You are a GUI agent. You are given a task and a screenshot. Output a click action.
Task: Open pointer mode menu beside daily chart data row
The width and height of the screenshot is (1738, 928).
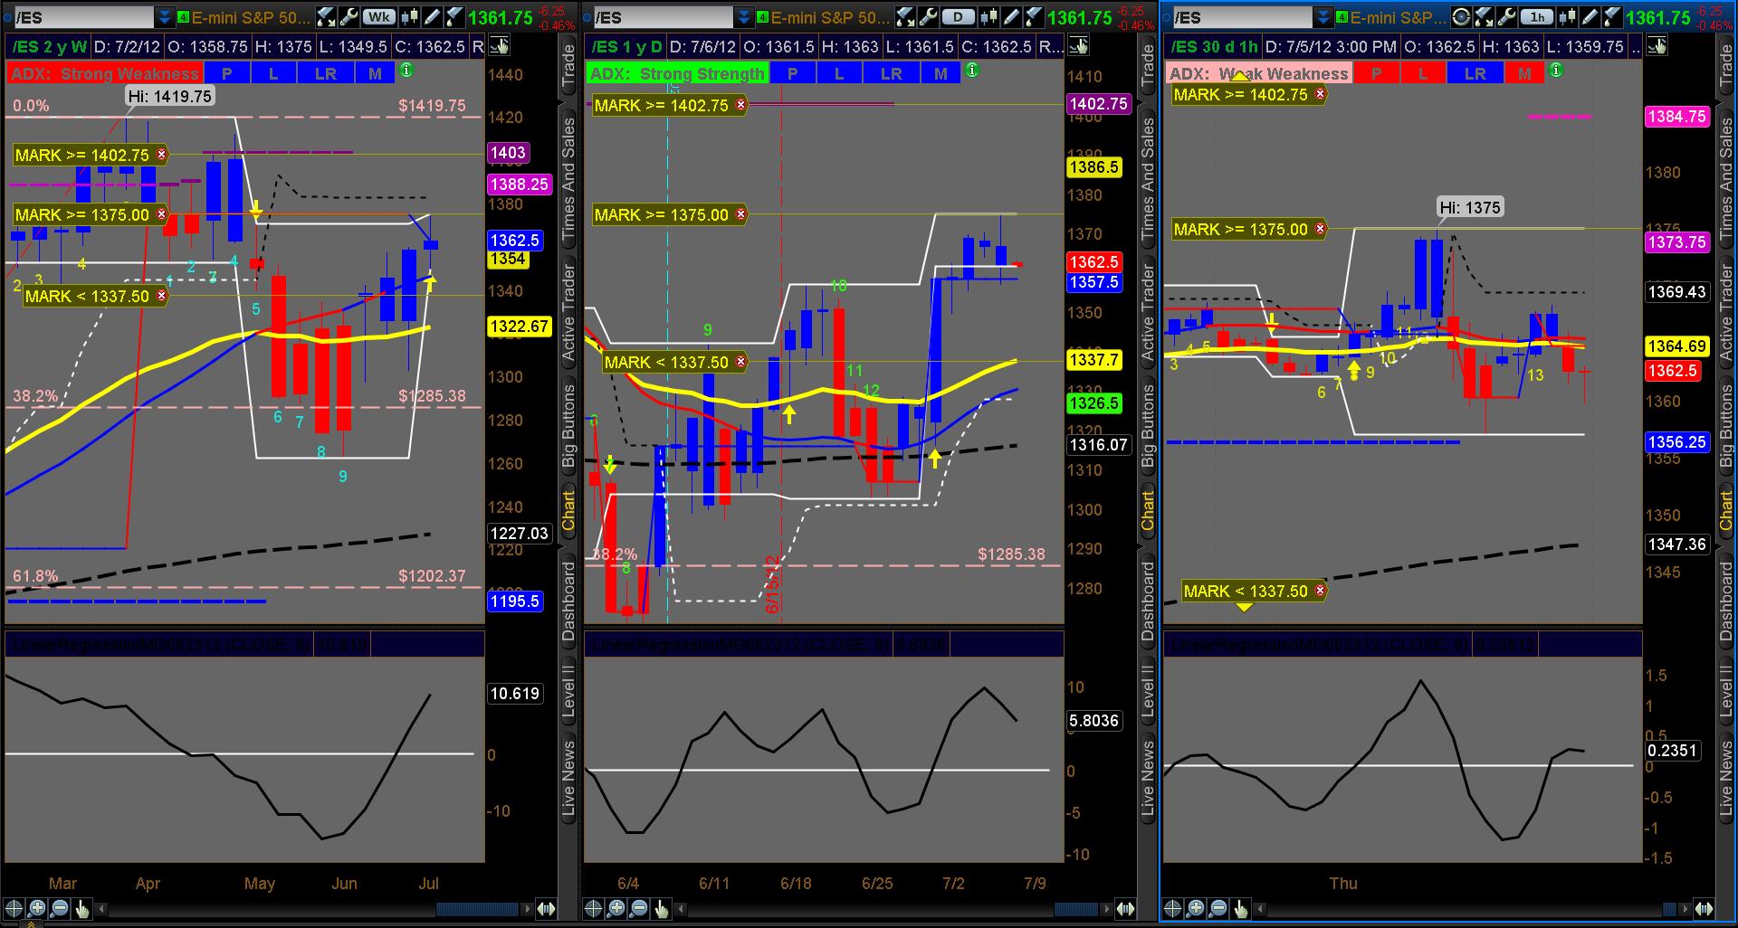click(x=1078, y=46)
